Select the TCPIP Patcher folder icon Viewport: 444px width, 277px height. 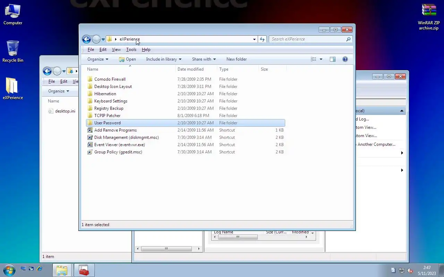[x=90, y=116]
